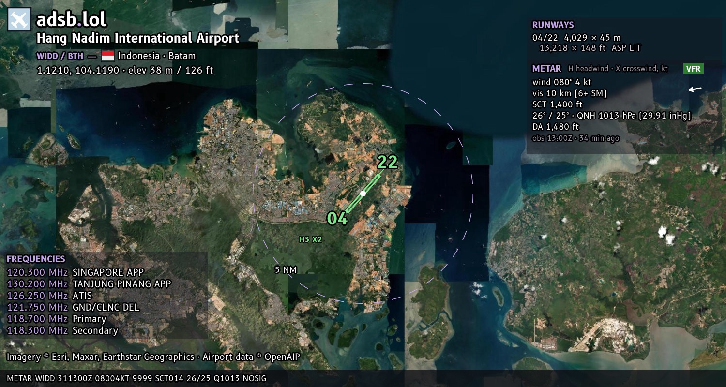726x387 pixels.
Task: Click the "obs 13:00Z · 34 min ago" timestamp
Action: tap(575, 138)
